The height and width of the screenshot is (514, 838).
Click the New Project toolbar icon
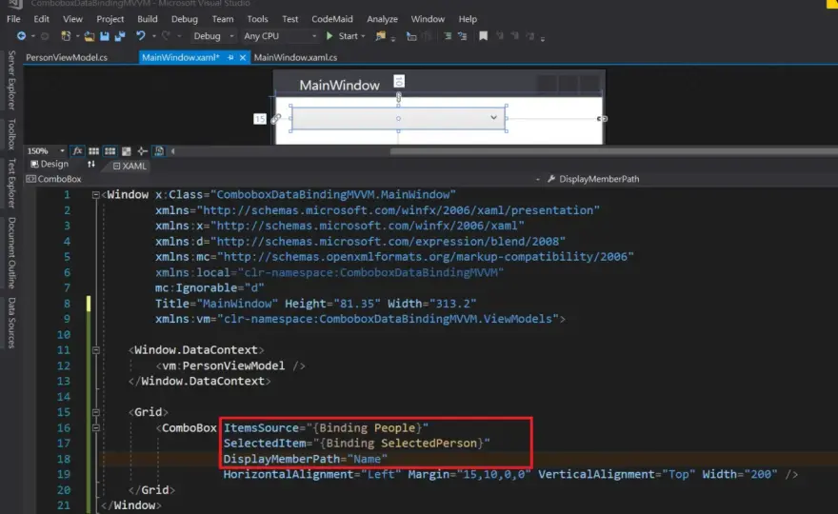[x=66, y=36]
